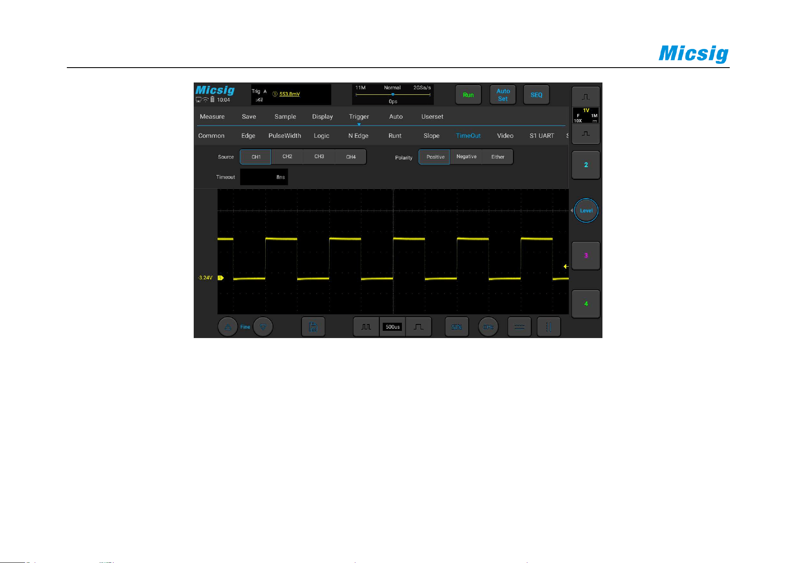This screenshot has width=797, height=563.
Task: Click the Auto Set button
Action: pyautogui.click(x=503, y=95)
